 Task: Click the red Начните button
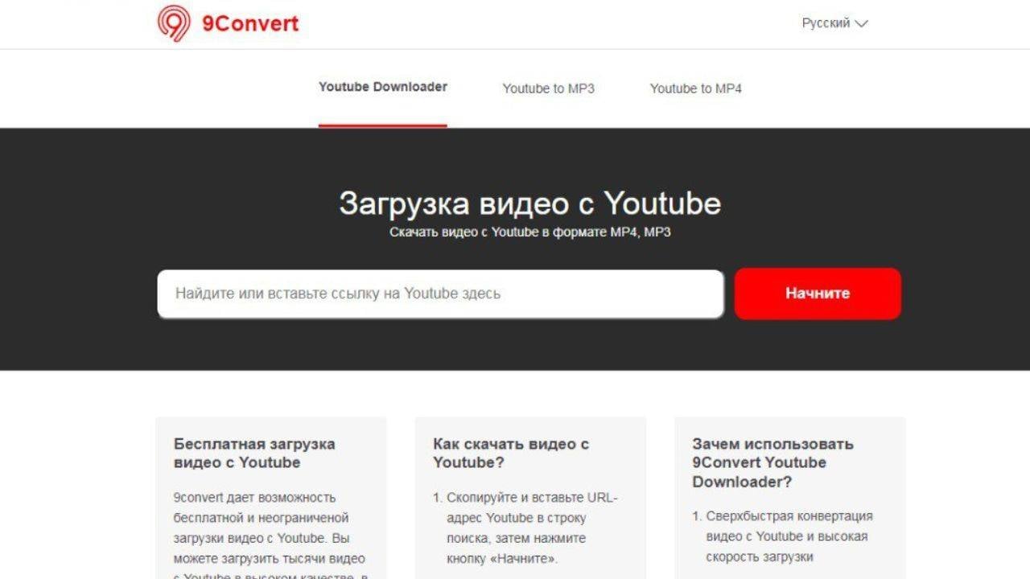coord(818,294)
